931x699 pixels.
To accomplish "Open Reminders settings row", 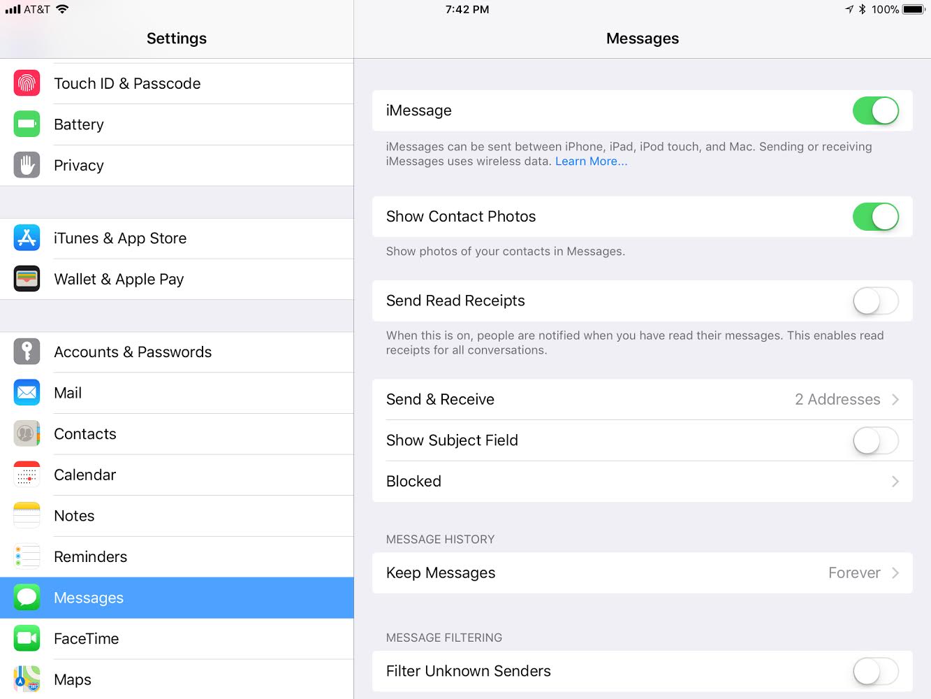I will click(x=177, y=557).
